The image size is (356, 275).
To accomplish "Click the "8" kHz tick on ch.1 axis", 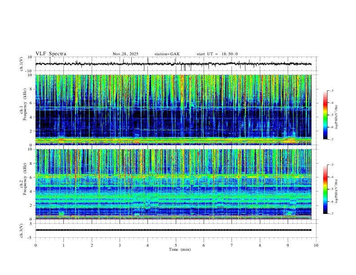I will pyautogui.click(x=31, y=89).
